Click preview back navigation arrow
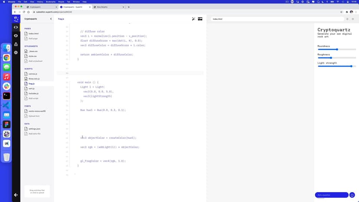The width and height of the screenshot is (359, 202). point(347,19)
